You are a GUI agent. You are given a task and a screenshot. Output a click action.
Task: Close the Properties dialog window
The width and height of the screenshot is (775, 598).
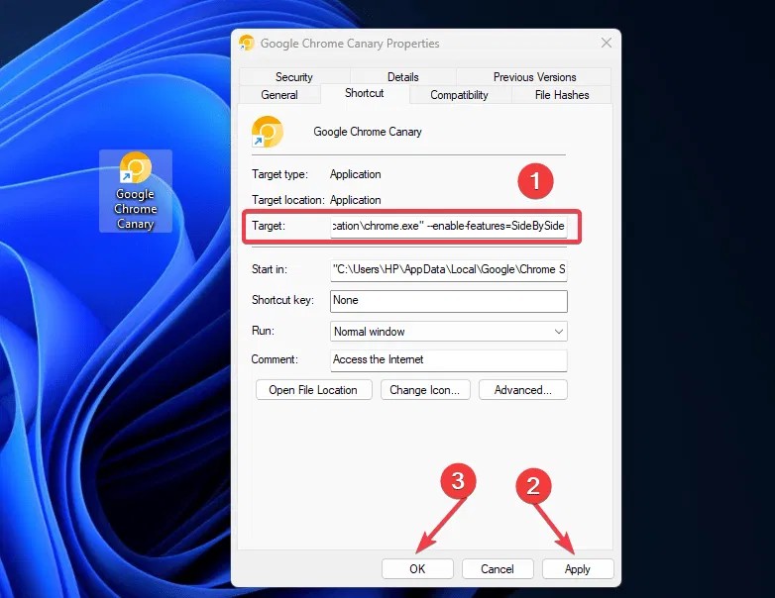click(x=606, y=44)
